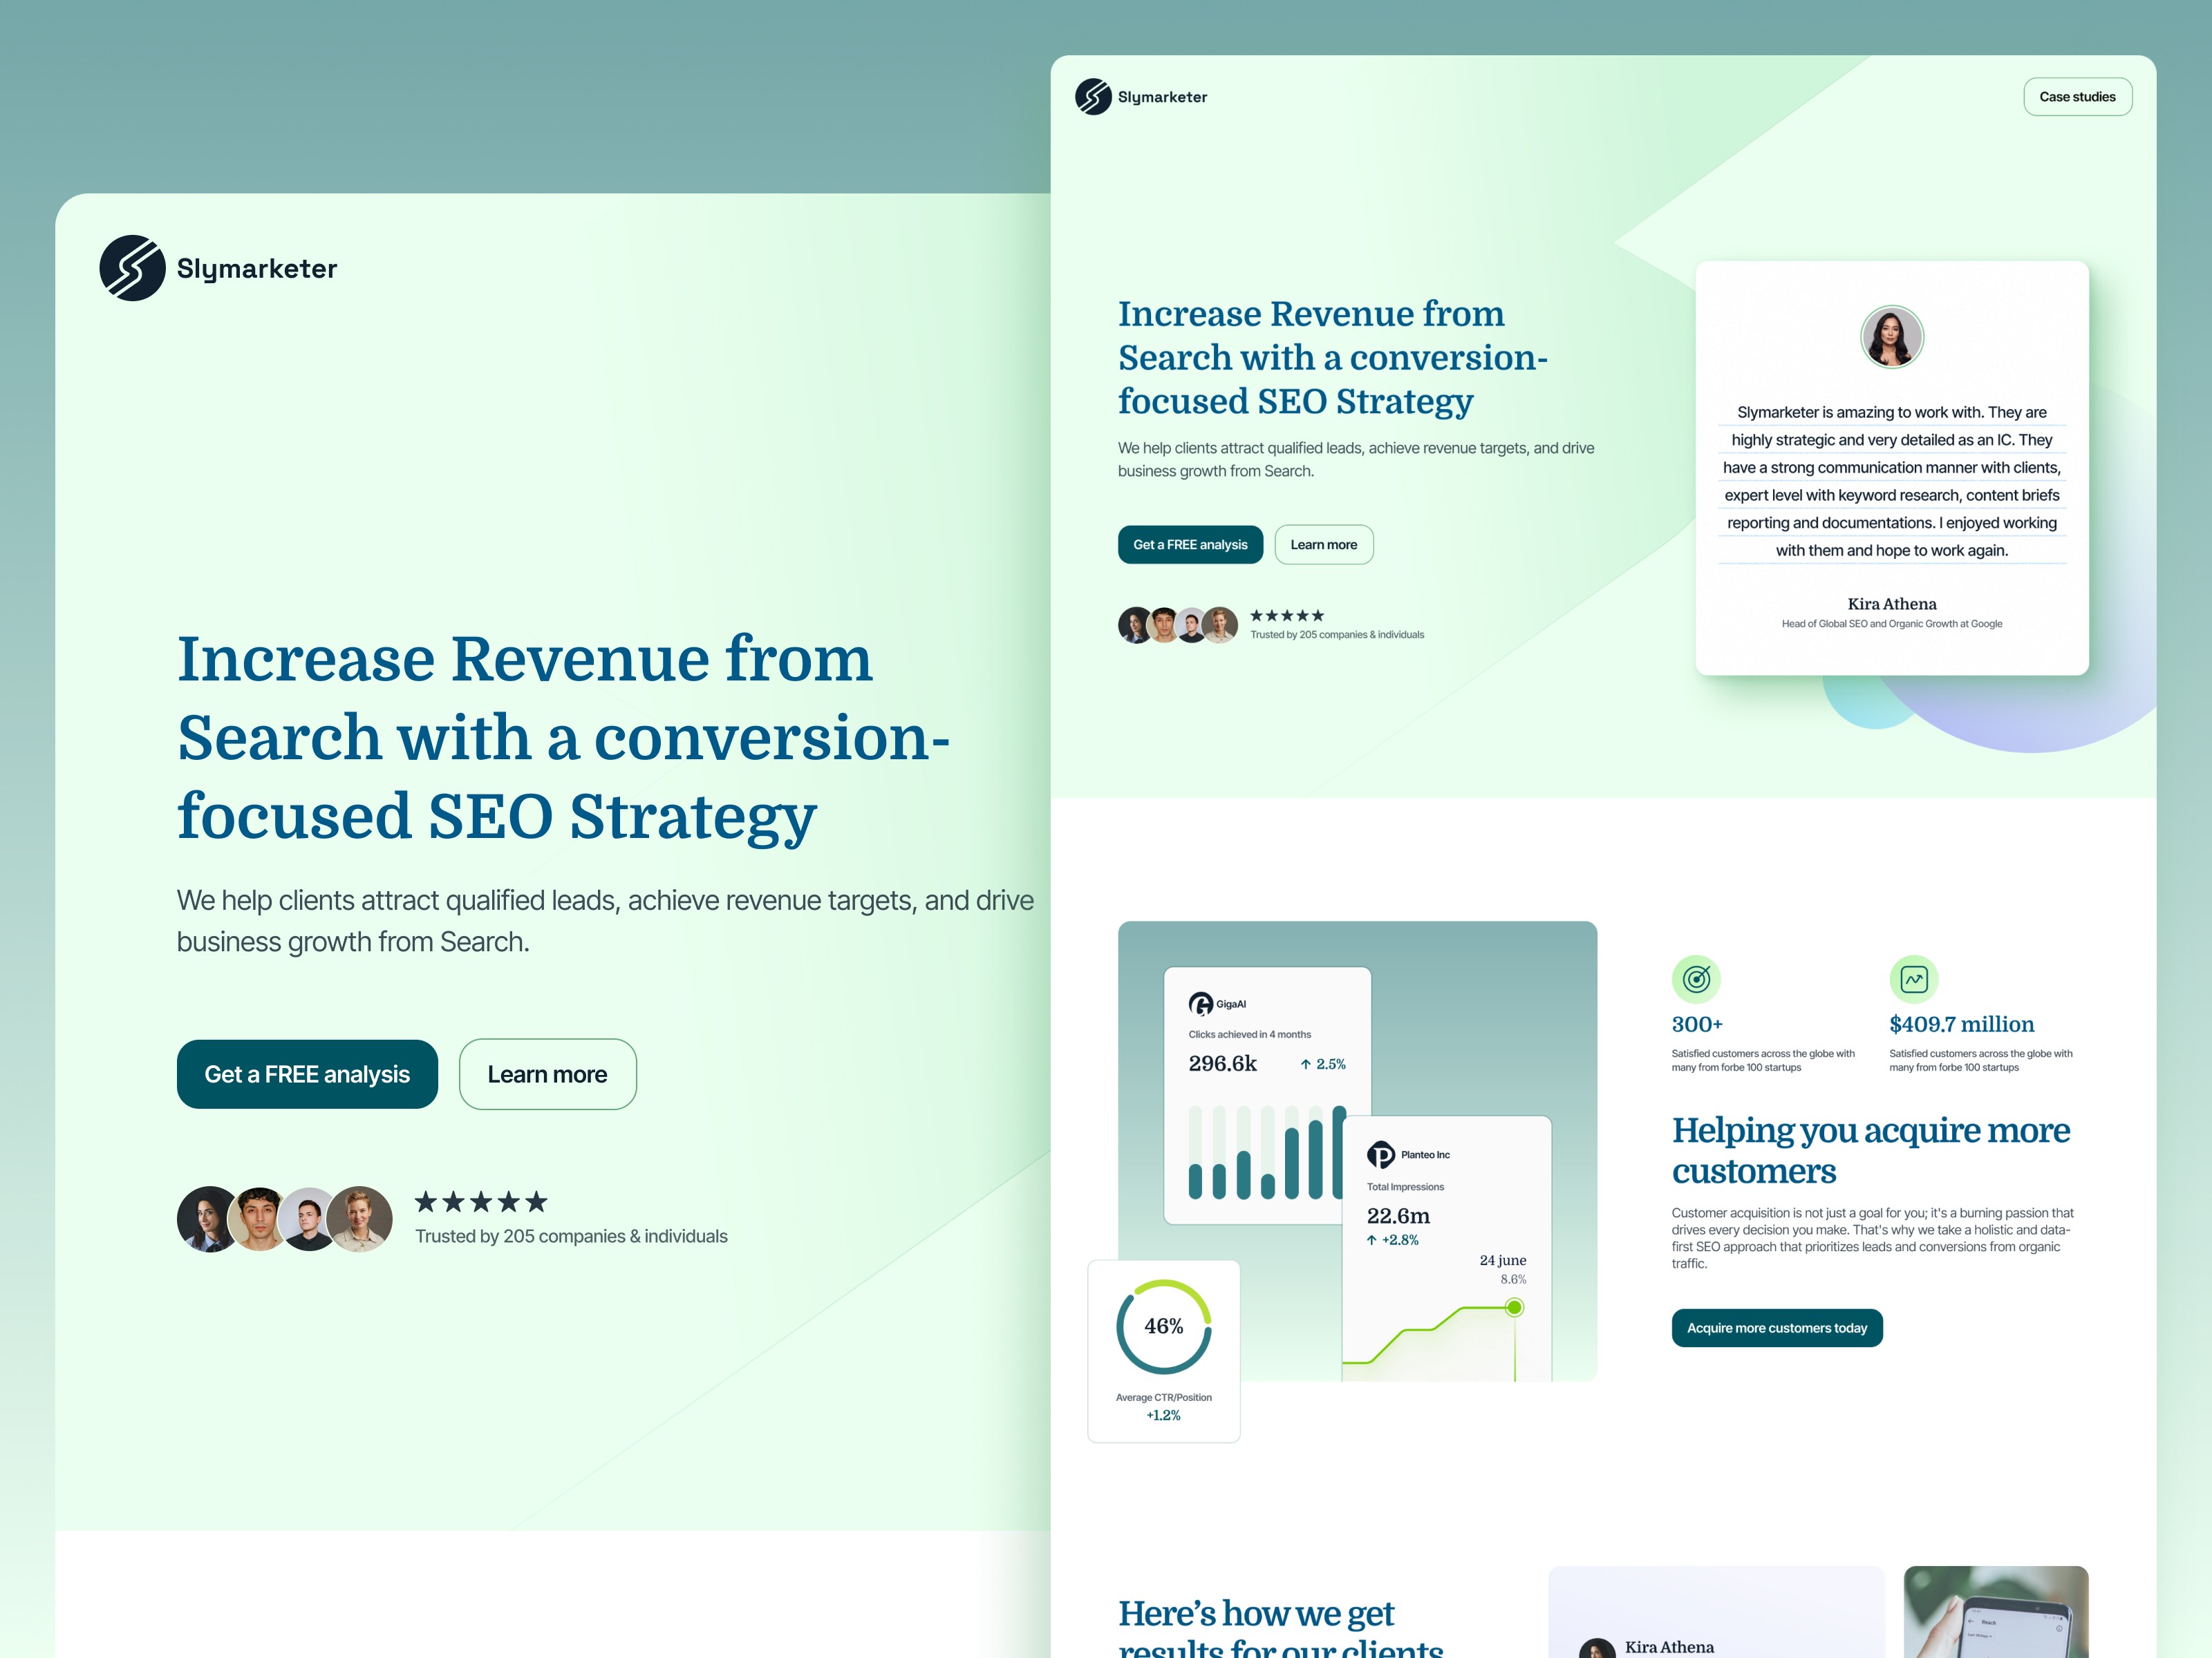Click the small Get a FREE analysis button
The image size is (2212, 1658).
(x=1190, y=544)
